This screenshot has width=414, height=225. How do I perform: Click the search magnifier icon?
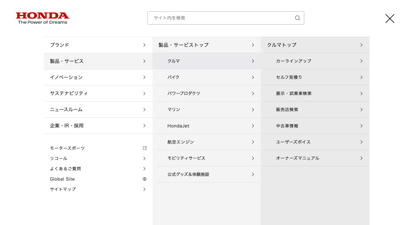tap(297, 18)
